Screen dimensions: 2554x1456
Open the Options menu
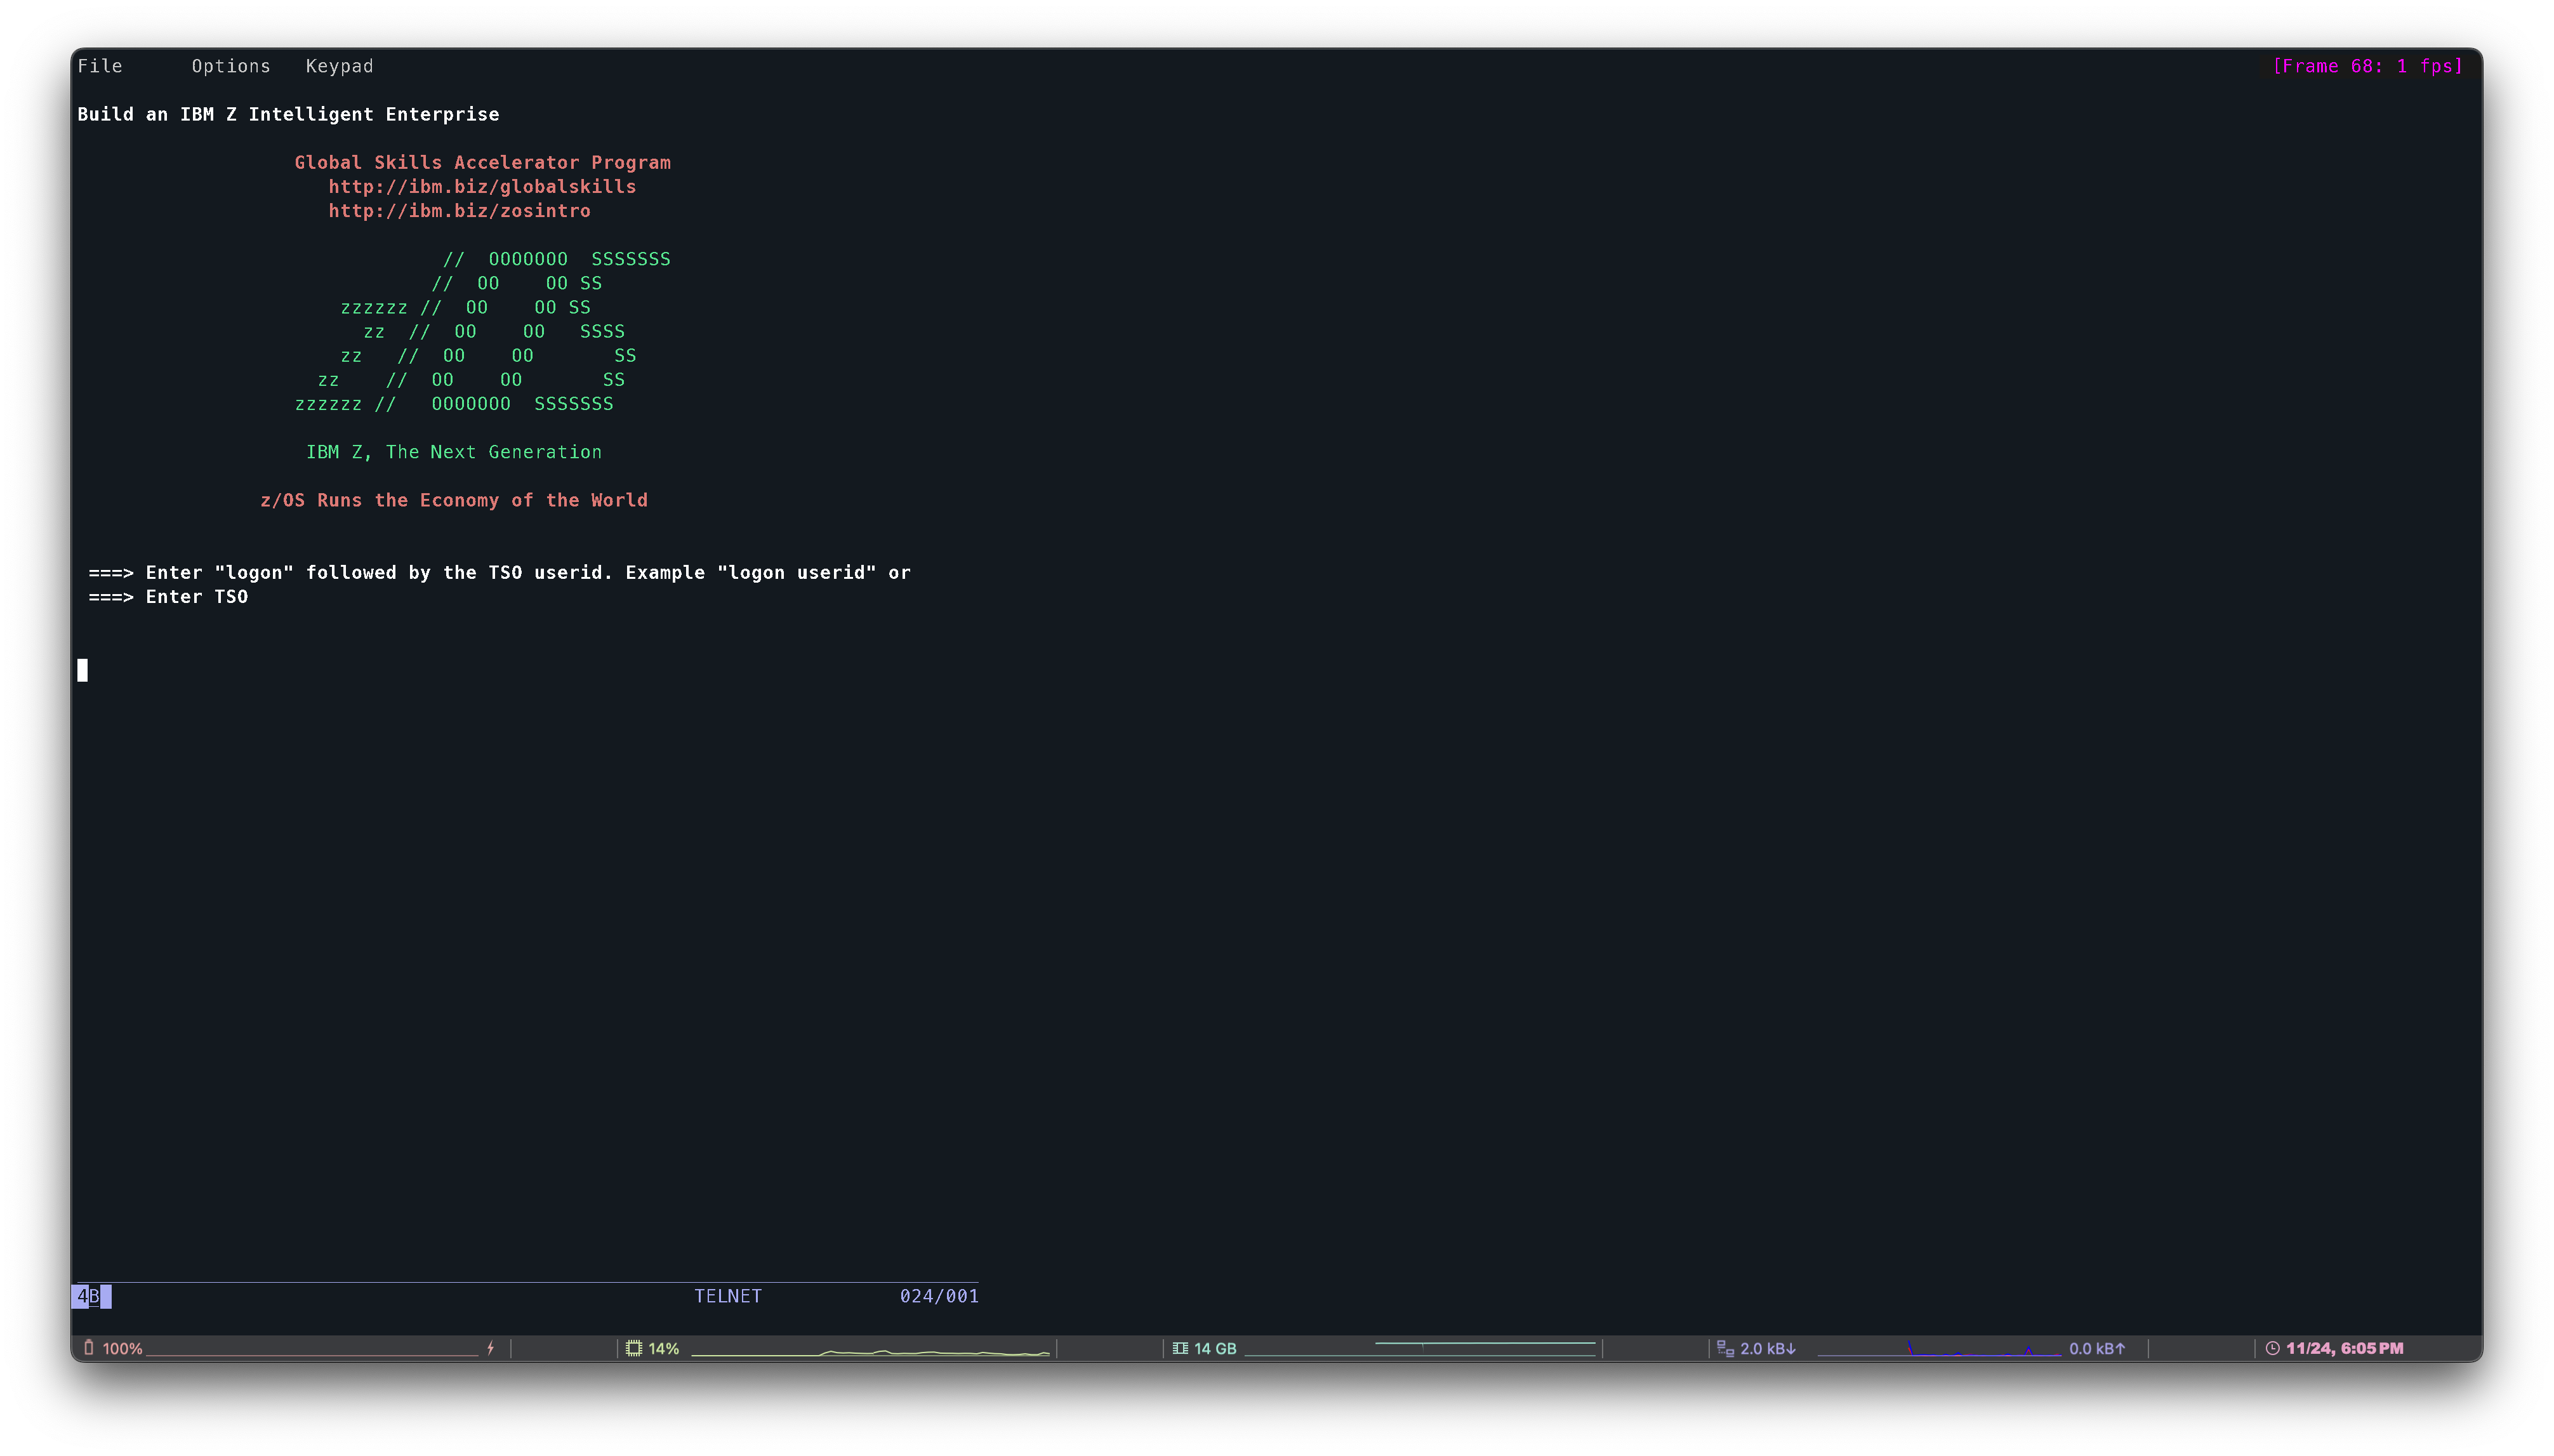[231, 66]
